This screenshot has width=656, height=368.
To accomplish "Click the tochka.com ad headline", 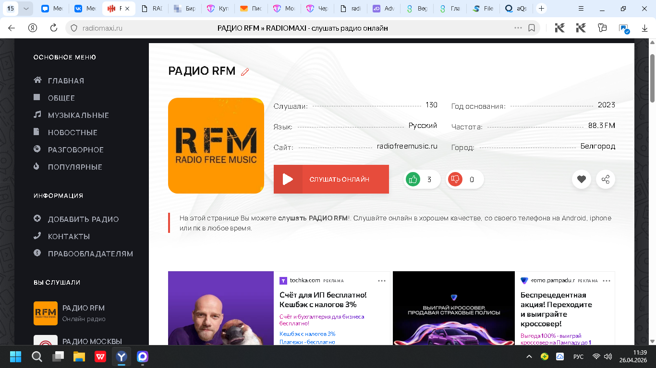I will 323,300.
